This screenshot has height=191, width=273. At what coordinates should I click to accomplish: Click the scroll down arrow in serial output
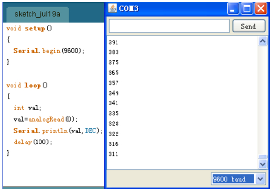point(263,164)
